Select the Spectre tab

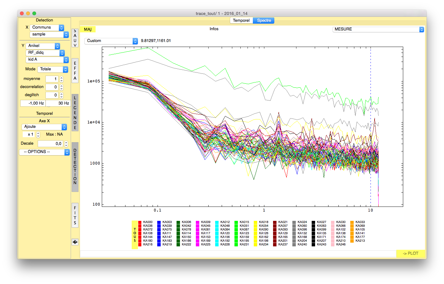coord(264,21)
